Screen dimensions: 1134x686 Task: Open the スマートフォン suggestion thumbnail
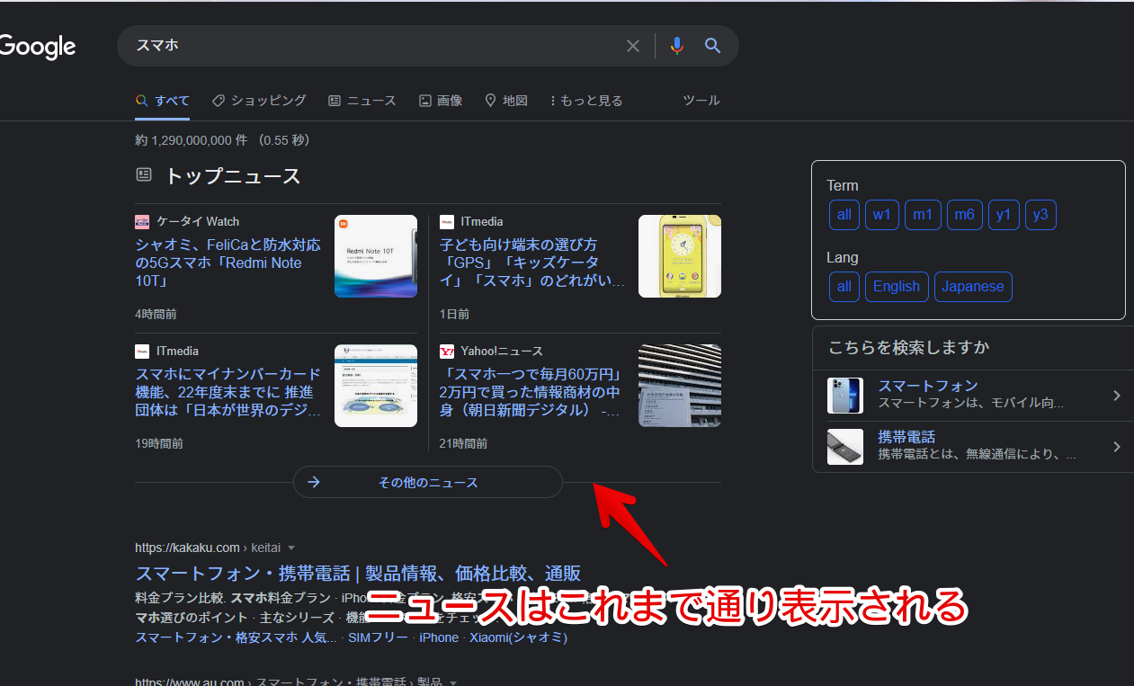click(x=845, y=396)
